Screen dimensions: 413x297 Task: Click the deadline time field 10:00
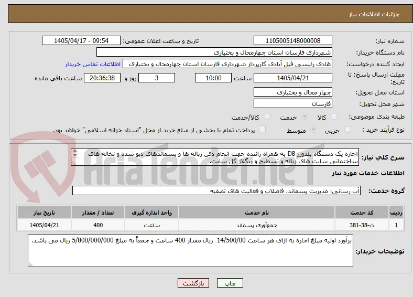(213, 78)
